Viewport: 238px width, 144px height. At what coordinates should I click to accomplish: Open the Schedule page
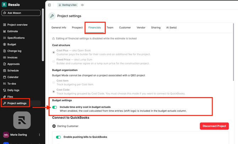pyautogui.click(x=13, y=70)
